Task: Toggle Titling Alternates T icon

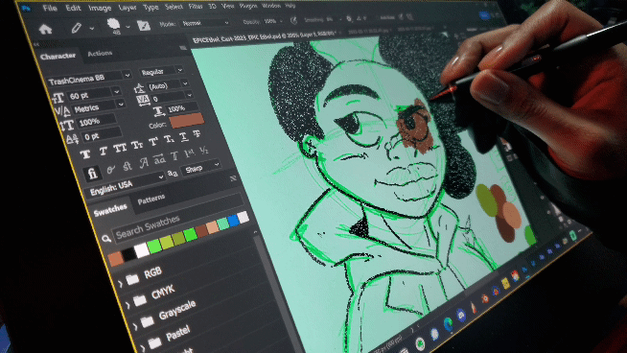Action: [174, 156]
